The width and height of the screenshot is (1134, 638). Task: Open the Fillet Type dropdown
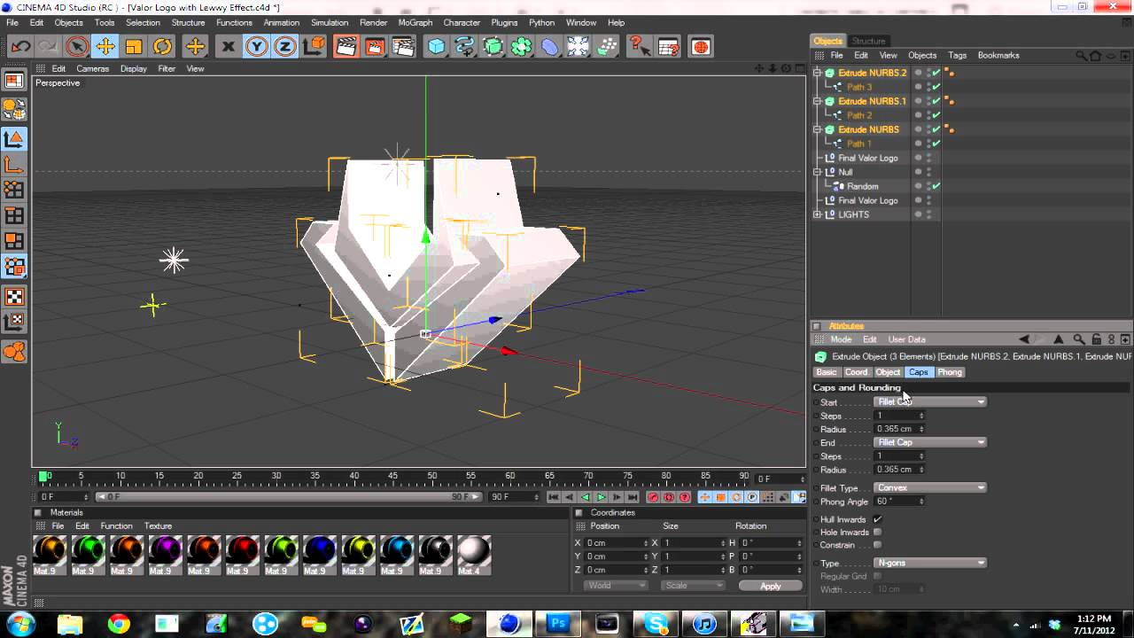tap(930, 487)
